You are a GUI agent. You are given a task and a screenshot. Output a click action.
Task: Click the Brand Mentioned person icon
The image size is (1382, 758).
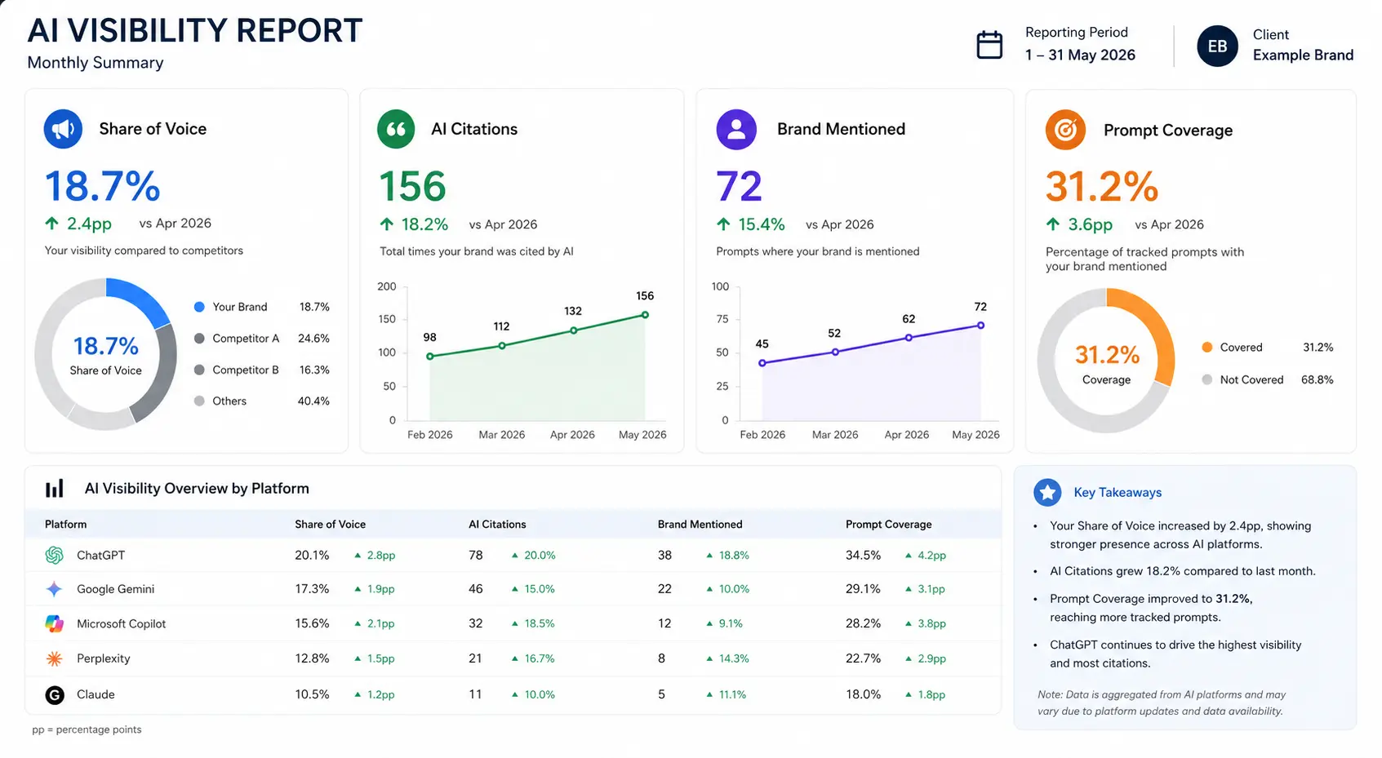[x=736, y=129]
